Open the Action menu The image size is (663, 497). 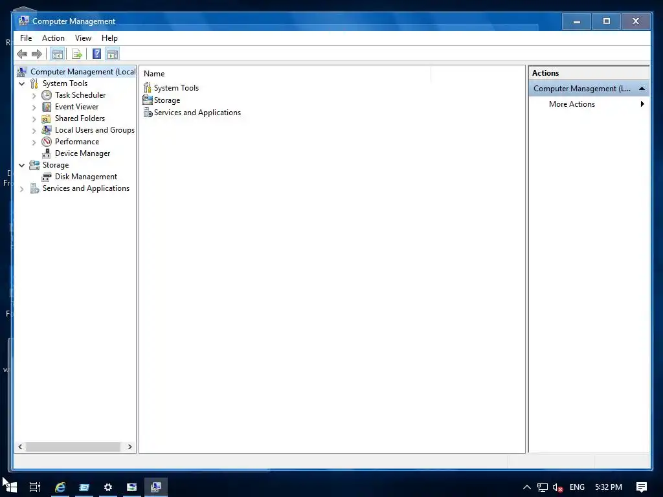pyautogui.click(x=53, y=38)
